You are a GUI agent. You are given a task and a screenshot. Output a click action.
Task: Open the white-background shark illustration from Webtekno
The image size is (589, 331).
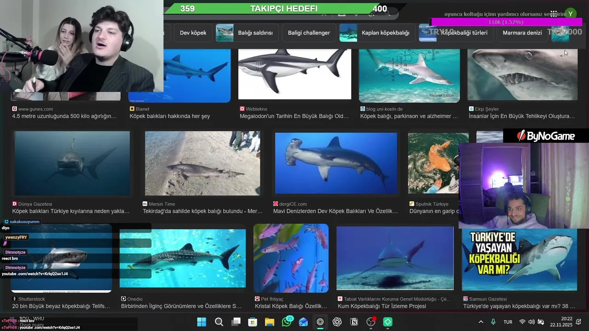click(x=294, y=74)
